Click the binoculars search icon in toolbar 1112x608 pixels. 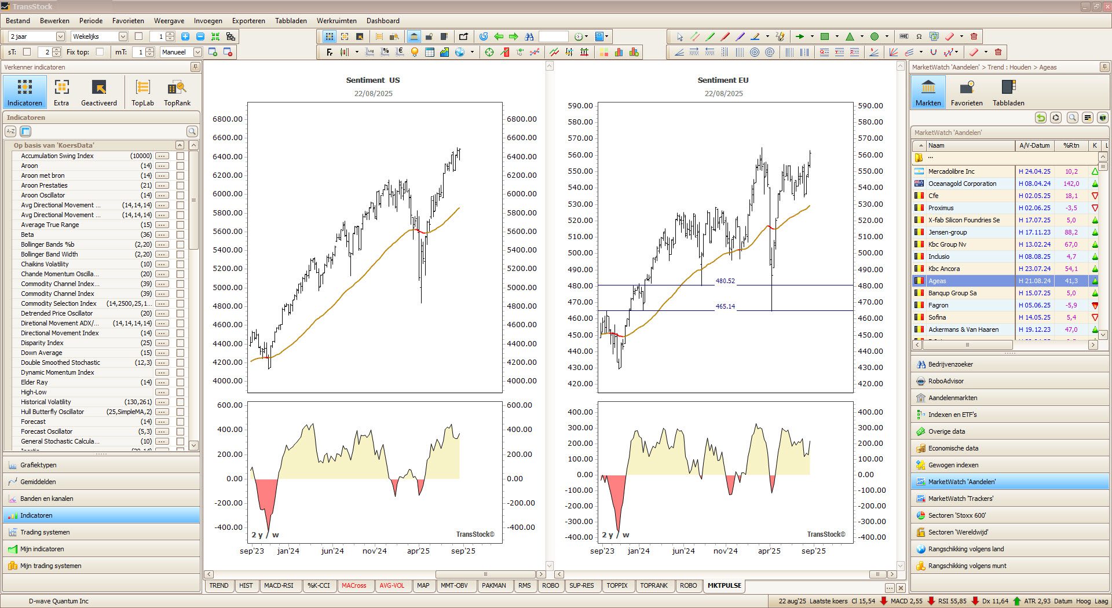tap(529, 36)
